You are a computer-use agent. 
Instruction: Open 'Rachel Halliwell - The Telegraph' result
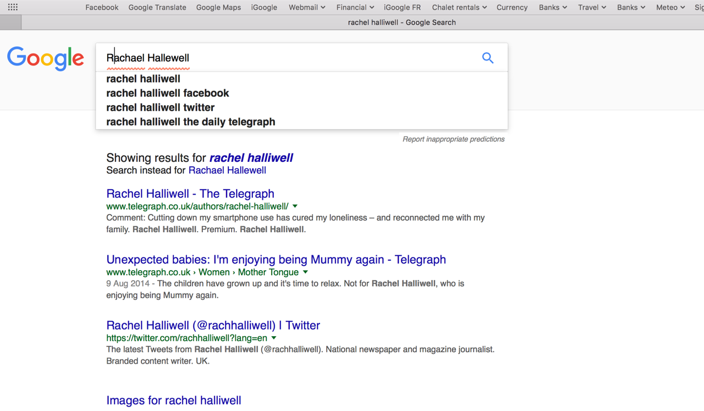click(x=190, y=194)
